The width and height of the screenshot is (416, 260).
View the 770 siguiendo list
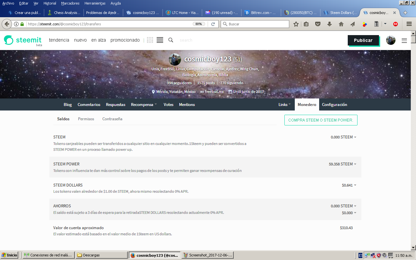232,83
